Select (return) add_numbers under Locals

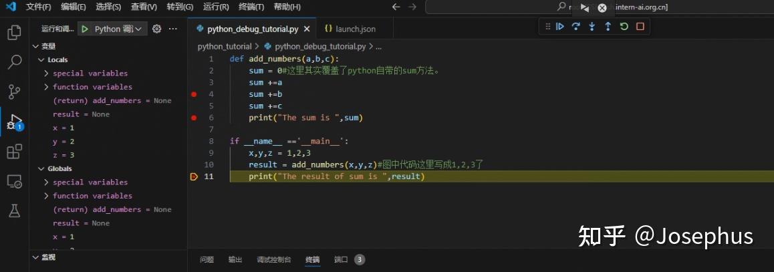click(x=112, y=101)
